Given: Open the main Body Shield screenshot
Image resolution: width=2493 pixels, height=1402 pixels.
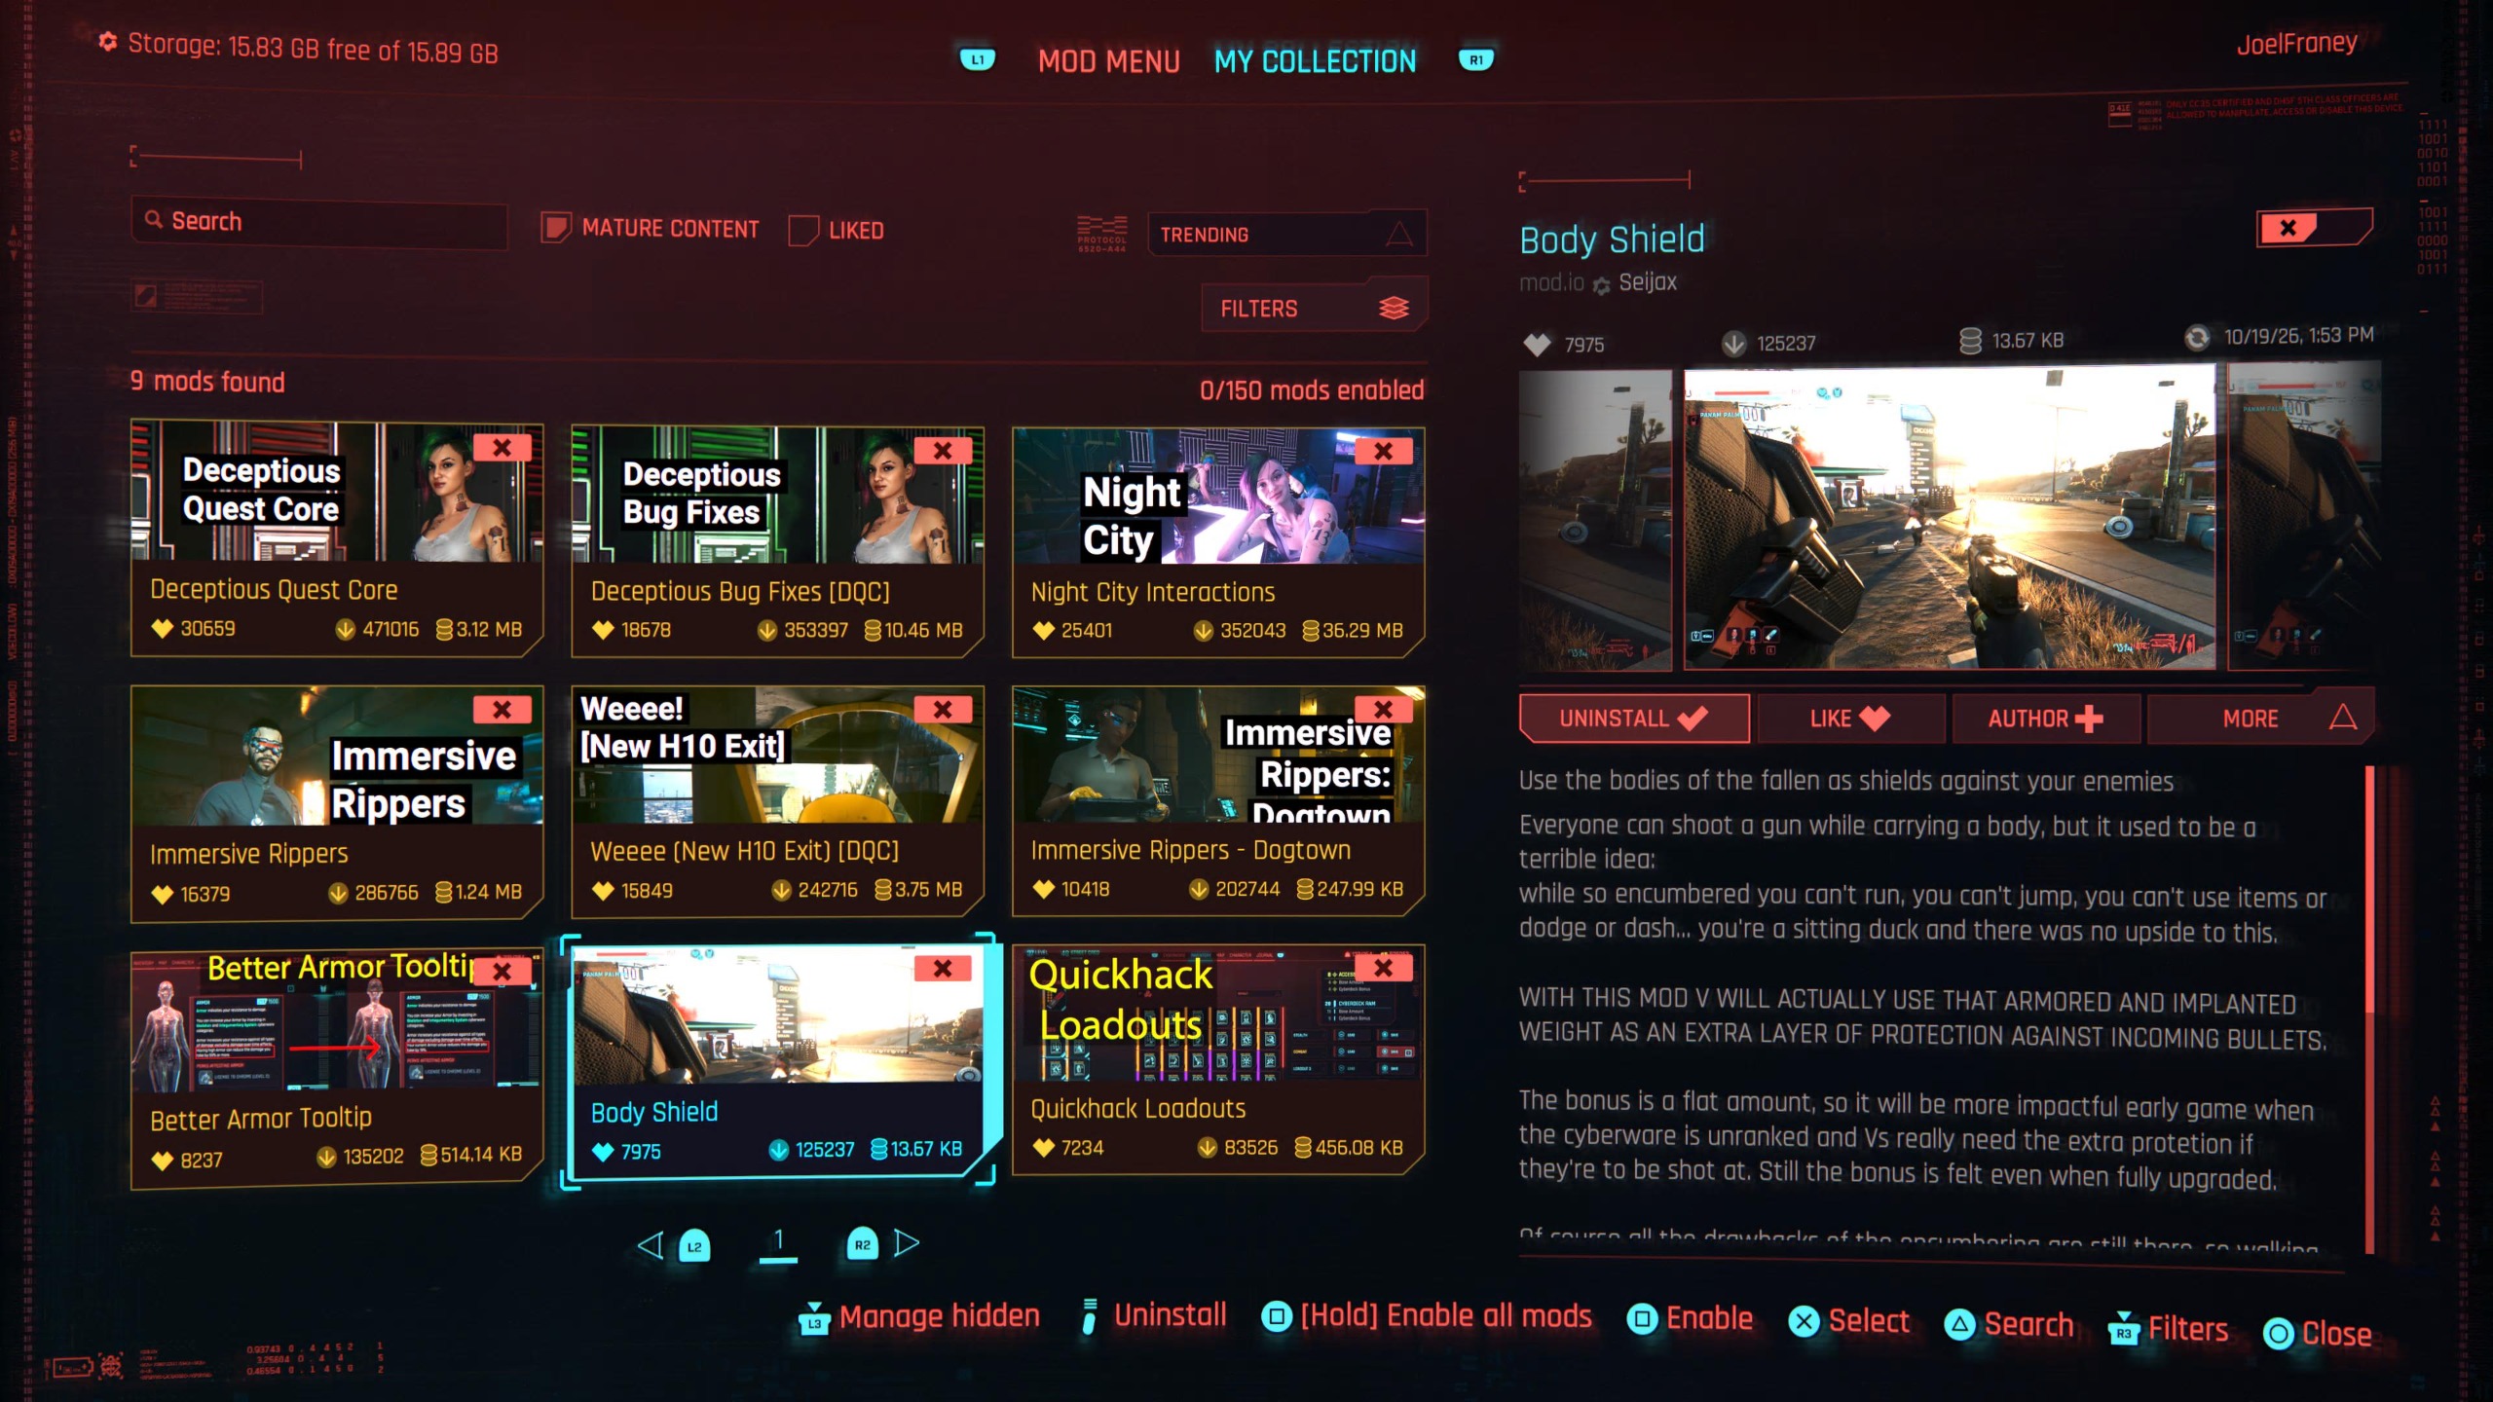Looking at the screenshot, I should click(x=1950, y=518).
